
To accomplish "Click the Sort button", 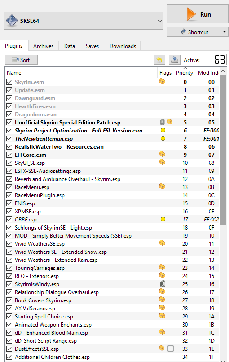I will (21, 60).
